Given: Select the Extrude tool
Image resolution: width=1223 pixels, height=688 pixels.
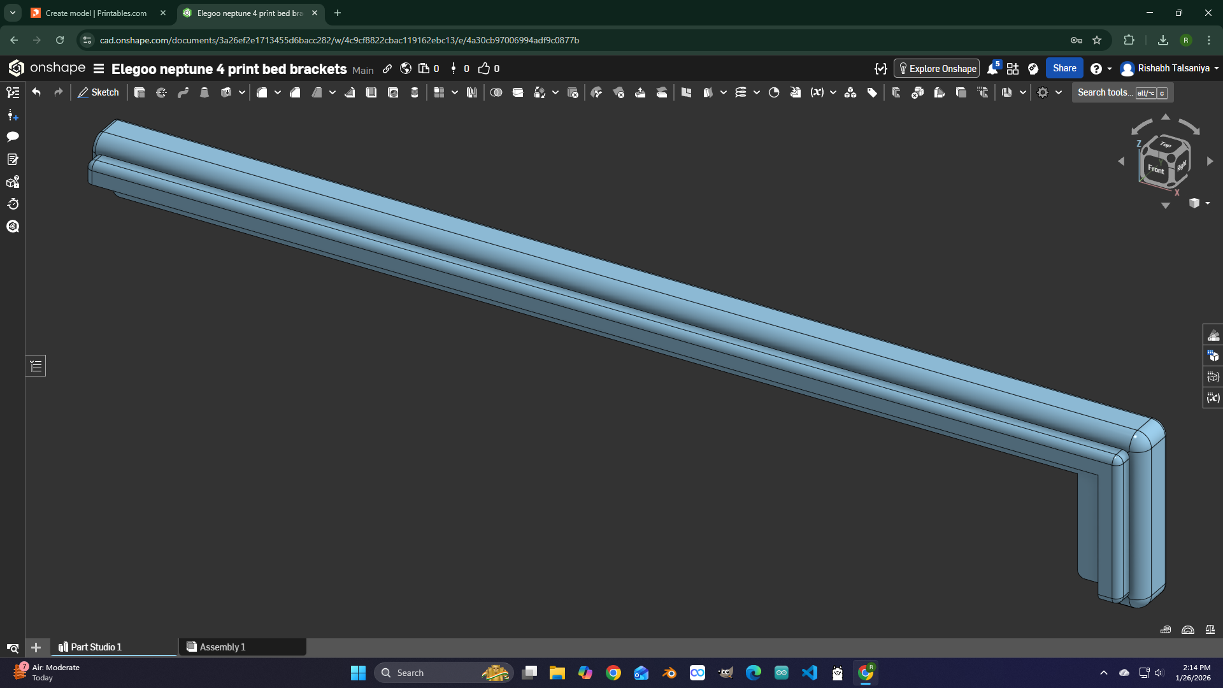Looking at the screenshot, I should pyautogui.click(x=139, y=92).
